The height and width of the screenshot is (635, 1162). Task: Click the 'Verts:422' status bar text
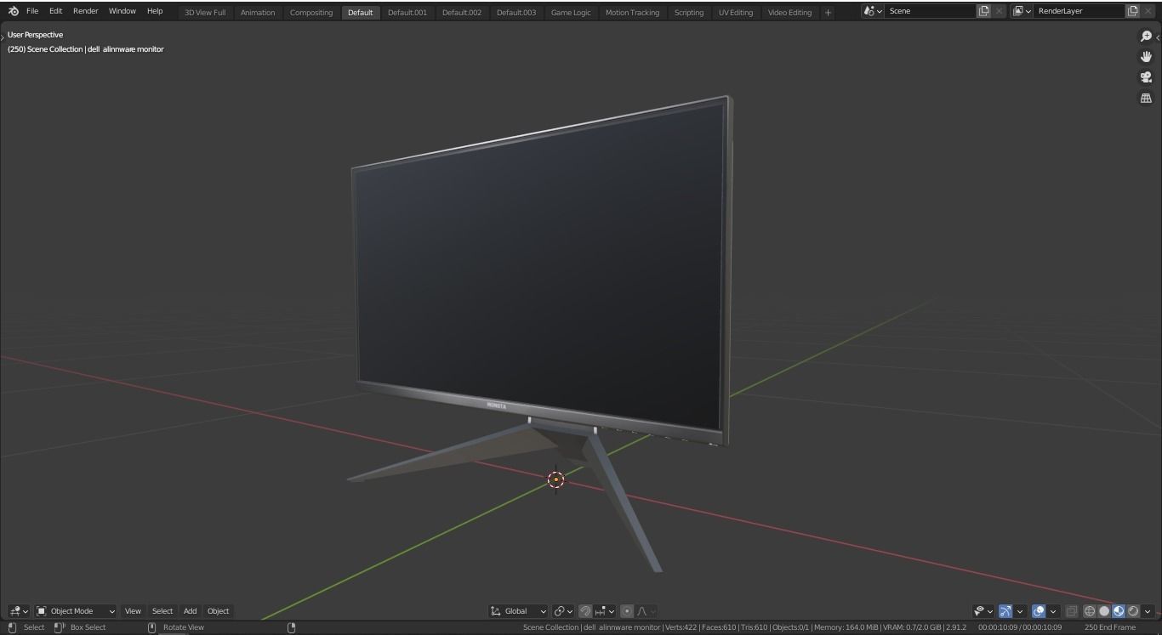(x=681, y=627)
